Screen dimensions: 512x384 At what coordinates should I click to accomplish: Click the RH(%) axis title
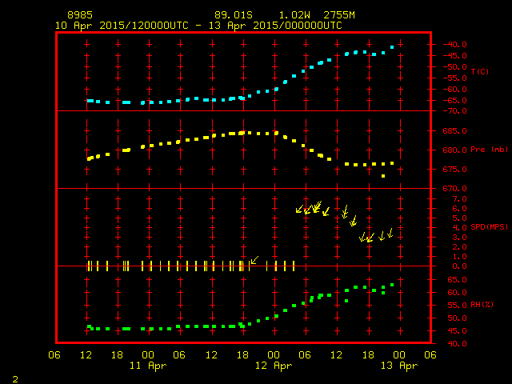[482, 305]
